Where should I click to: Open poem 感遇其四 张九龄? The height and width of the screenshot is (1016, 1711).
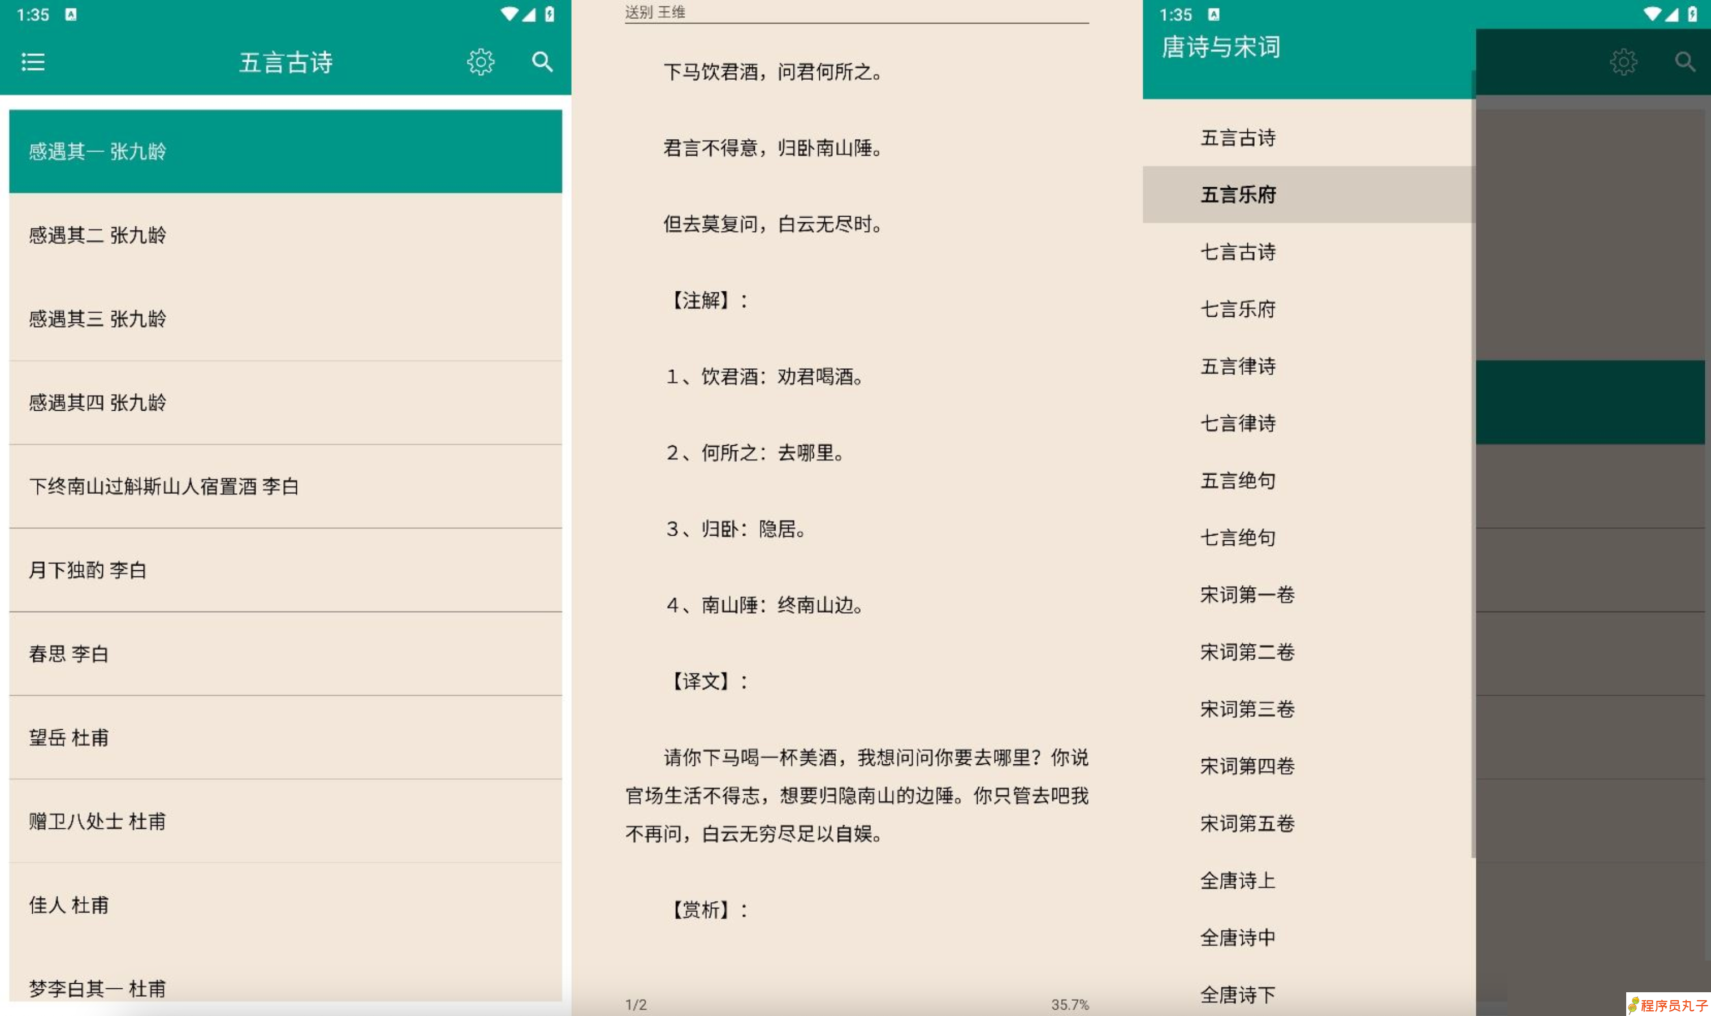click(286, 403)
